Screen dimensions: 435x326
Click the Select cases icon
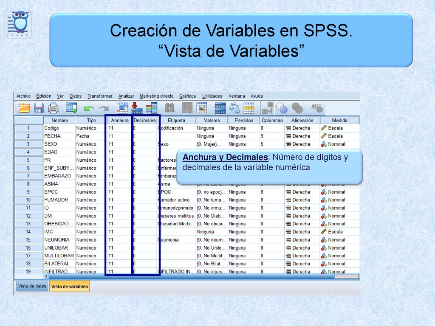(x=249, y=108)
